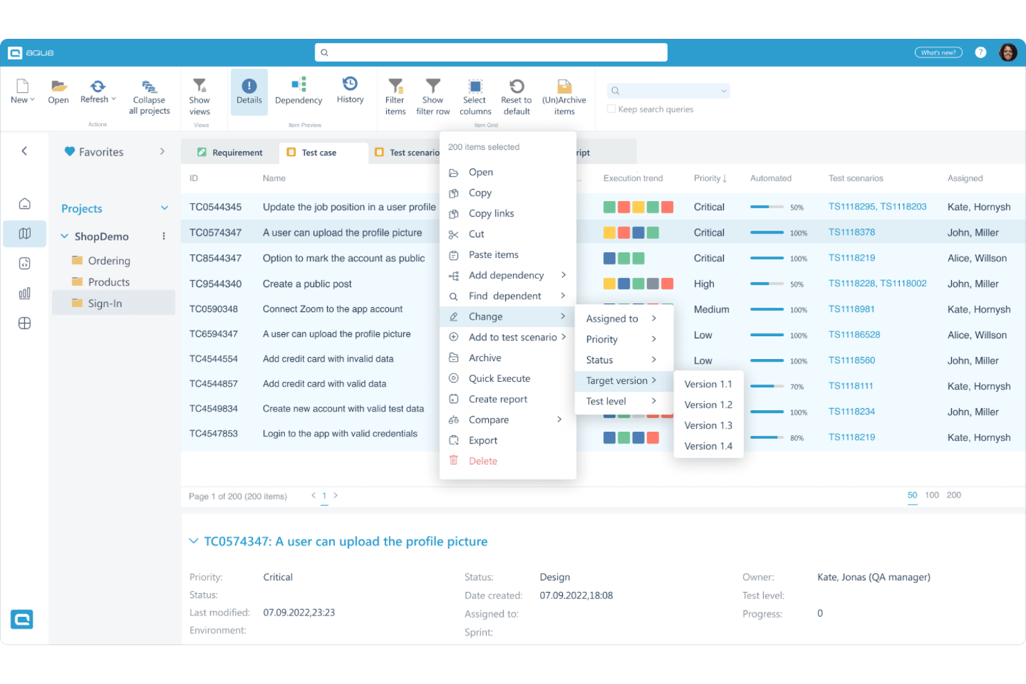Expand the Favorites section chevron

(162, 151)
